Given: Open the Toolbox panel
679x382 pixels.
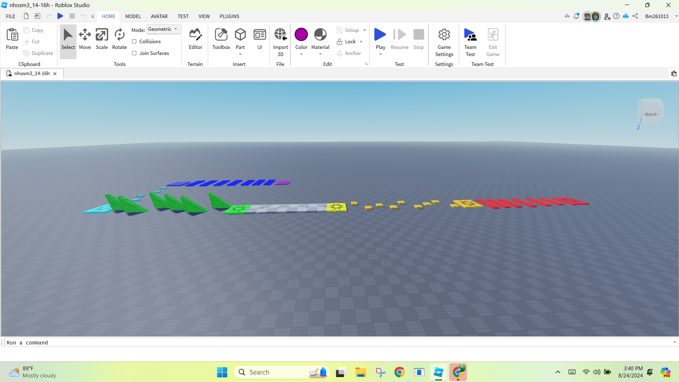Looking at the screenshot, I should pos(221,40).
